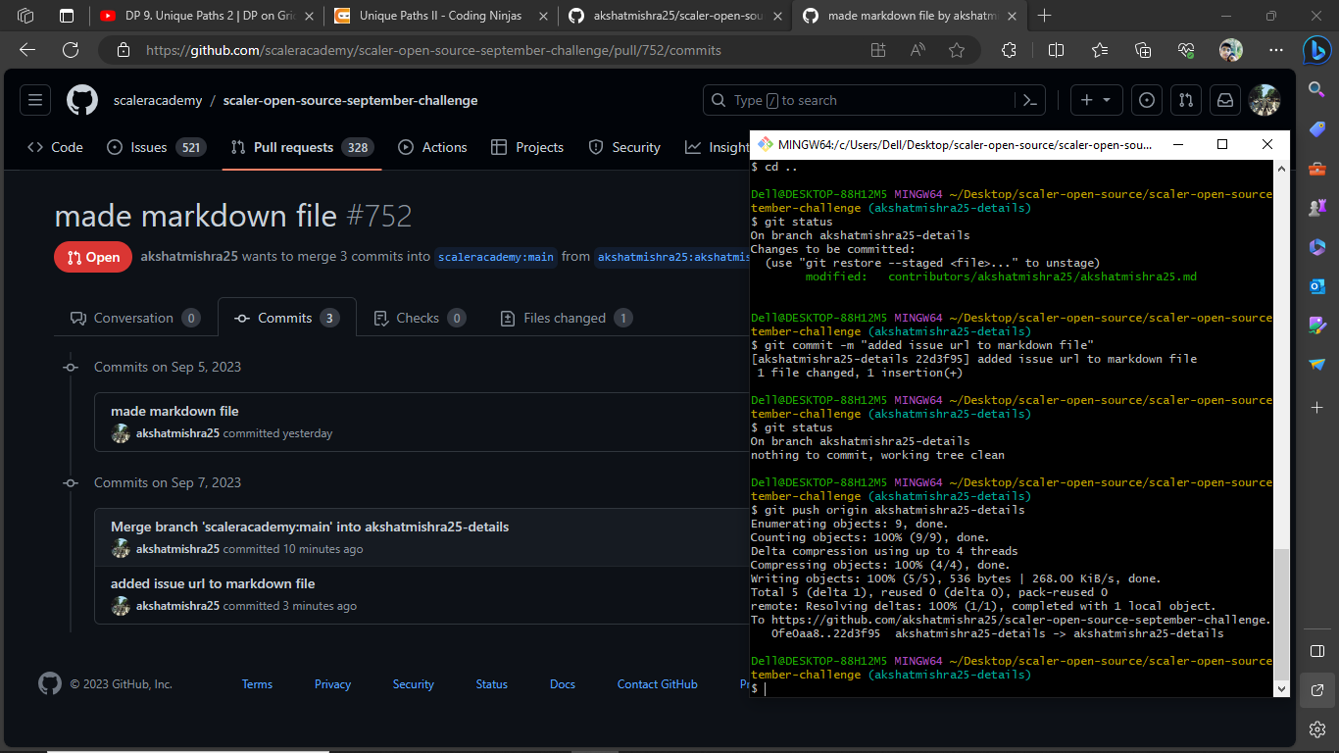1339x753 pixels.
Task: Launch Bing Copilot from the browser toolbar
Action: click(1317, 50)
